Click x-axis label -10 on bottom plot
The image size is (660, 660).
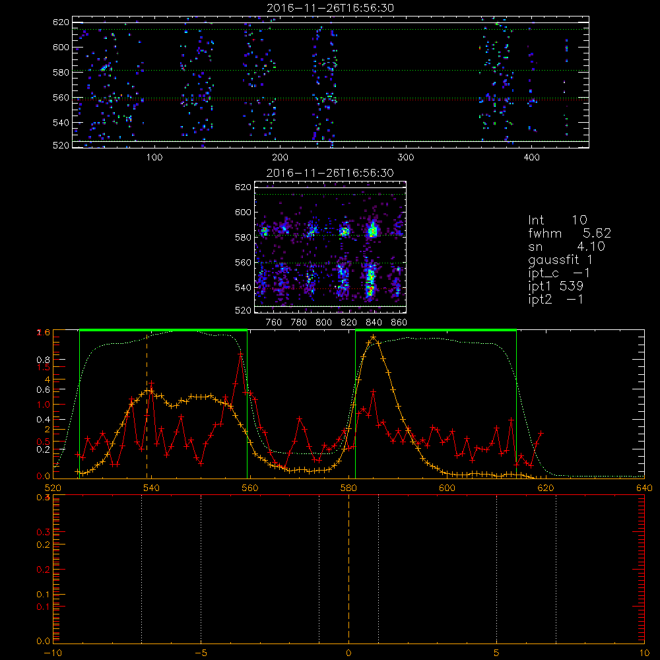click(x=53, y=653)
